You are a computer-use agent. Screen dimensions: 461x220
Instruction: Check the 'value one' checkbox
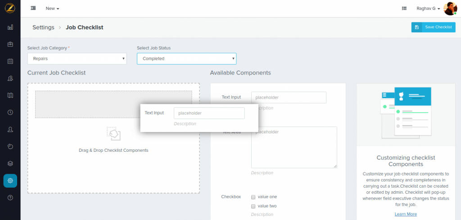pos(253,197)
